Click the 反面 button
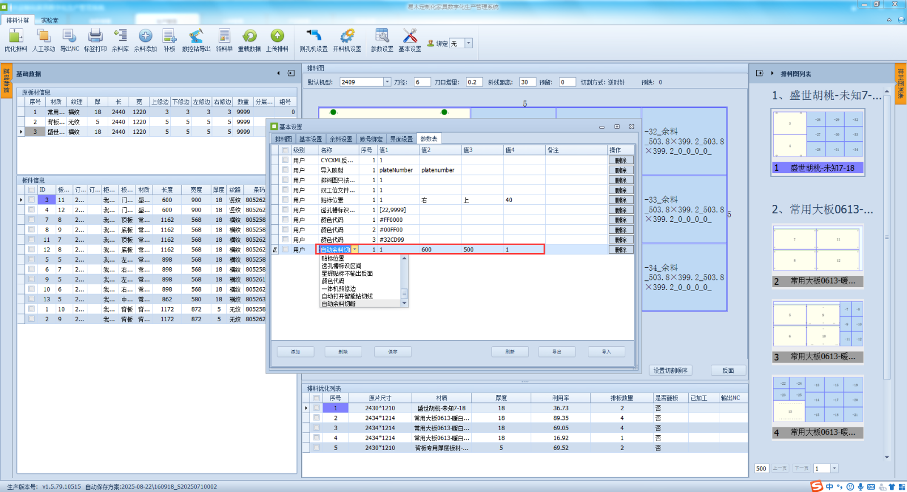This screenshot has height=492, width=907. pyautogui.click(x=728, y=371)
